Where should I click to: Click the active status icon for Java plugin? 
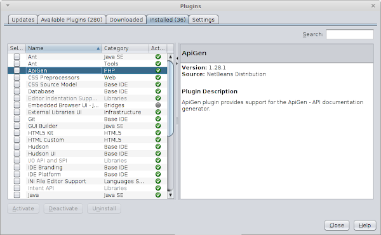[x=158, y=195]
